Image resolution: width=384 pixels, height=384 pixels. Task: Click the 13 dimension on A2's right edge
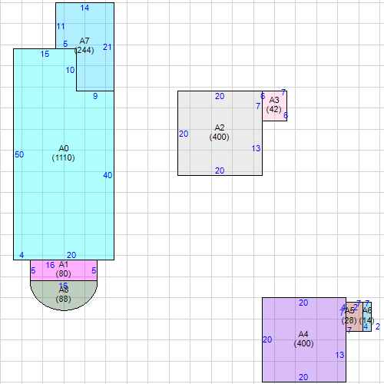pyautogui.click(x=256, y=148)
